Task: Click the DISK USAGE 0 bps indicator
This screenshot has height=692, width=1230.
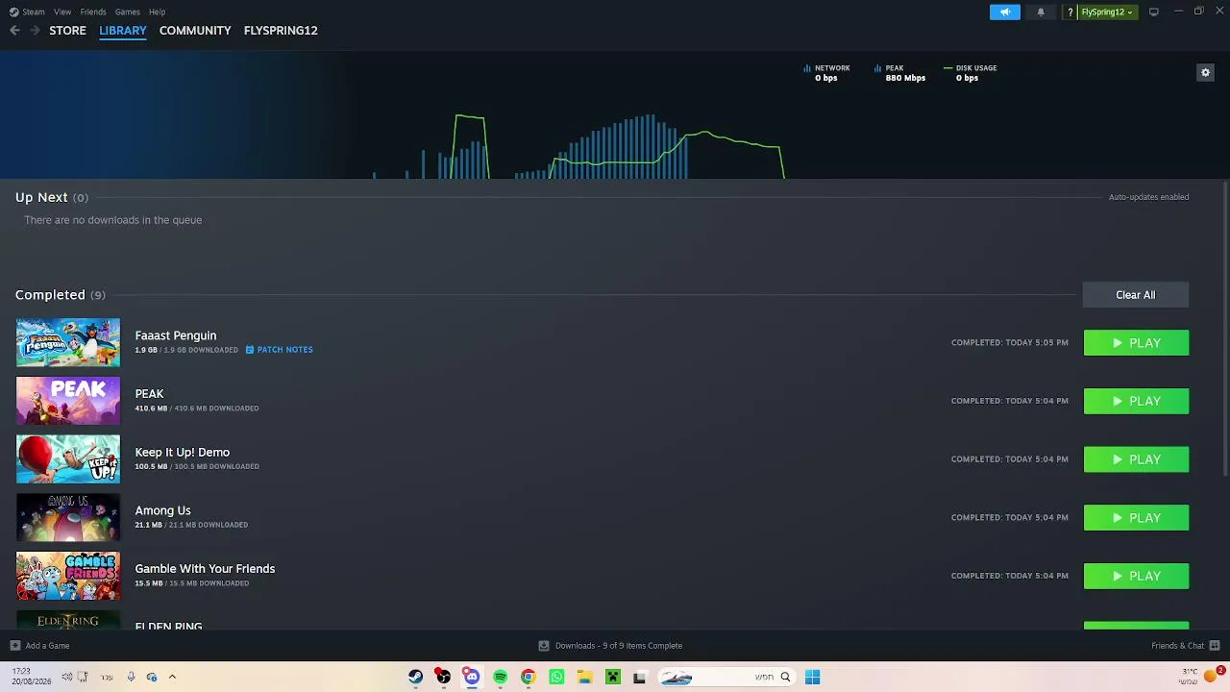Action: pos(971,73)
